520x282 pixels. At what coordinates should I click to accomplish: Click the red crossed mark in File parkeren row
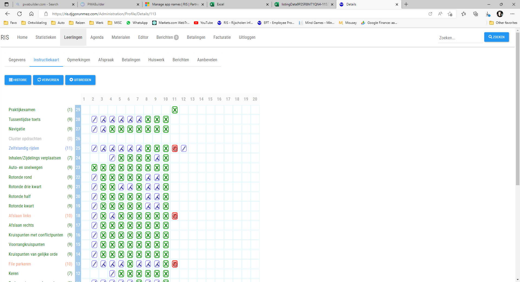[175, 264]
